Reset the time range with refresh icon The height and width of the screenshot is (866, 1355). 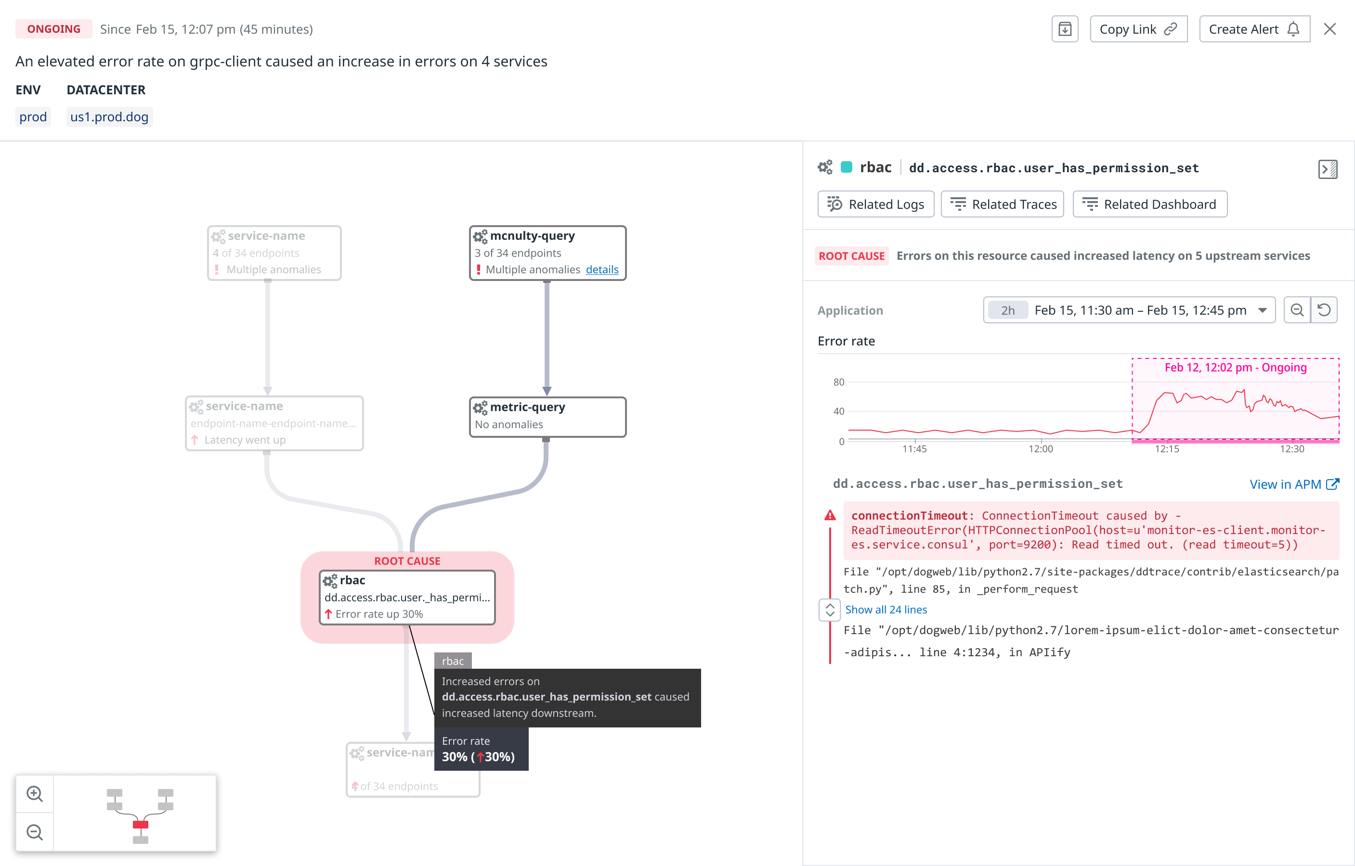1324,310
